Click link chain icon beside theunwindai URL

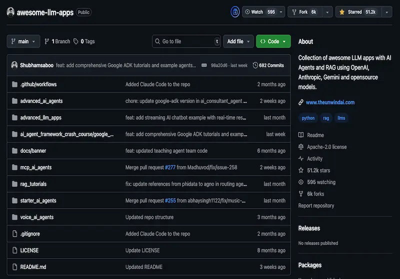(x=301, y=102)
